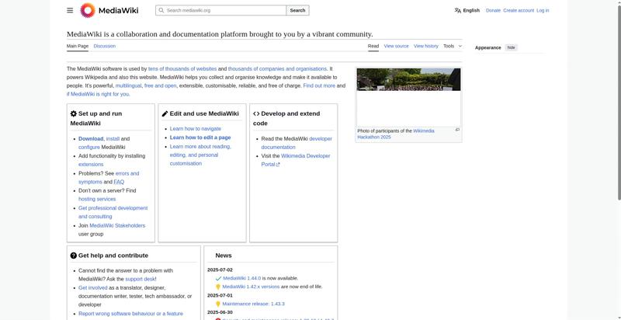Screen dimensions: 621x320
Task: Click the multilingual link
Action: (128, 85)
